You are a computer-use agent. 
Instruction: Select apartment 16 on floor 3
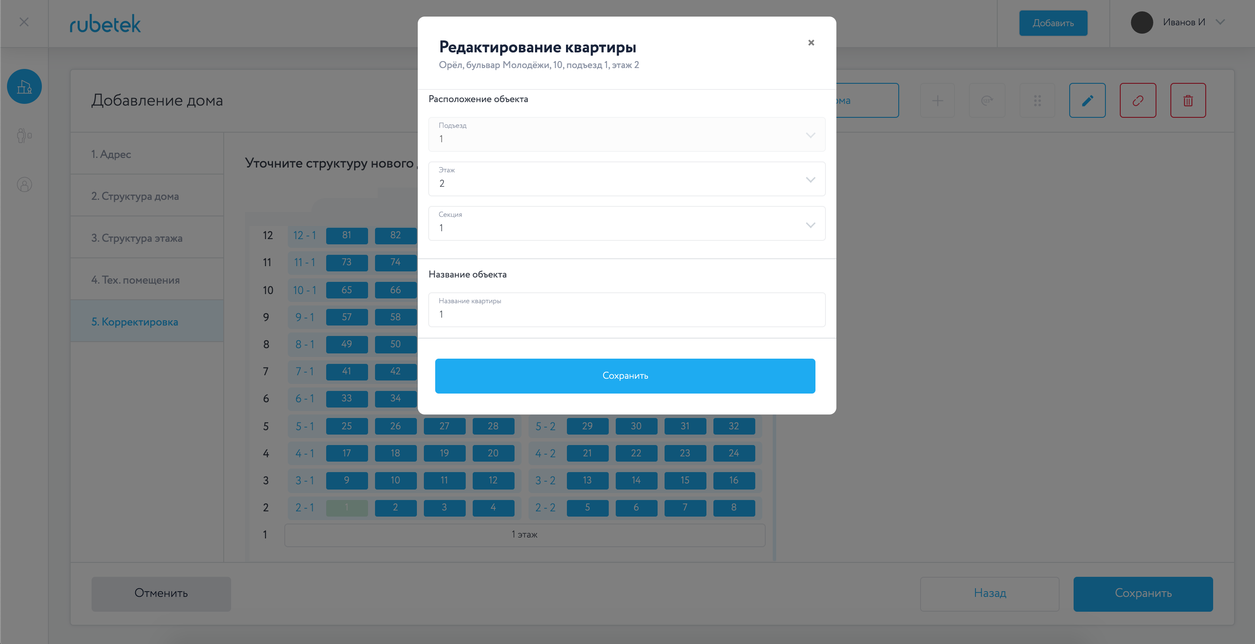[x=734, y=480]
